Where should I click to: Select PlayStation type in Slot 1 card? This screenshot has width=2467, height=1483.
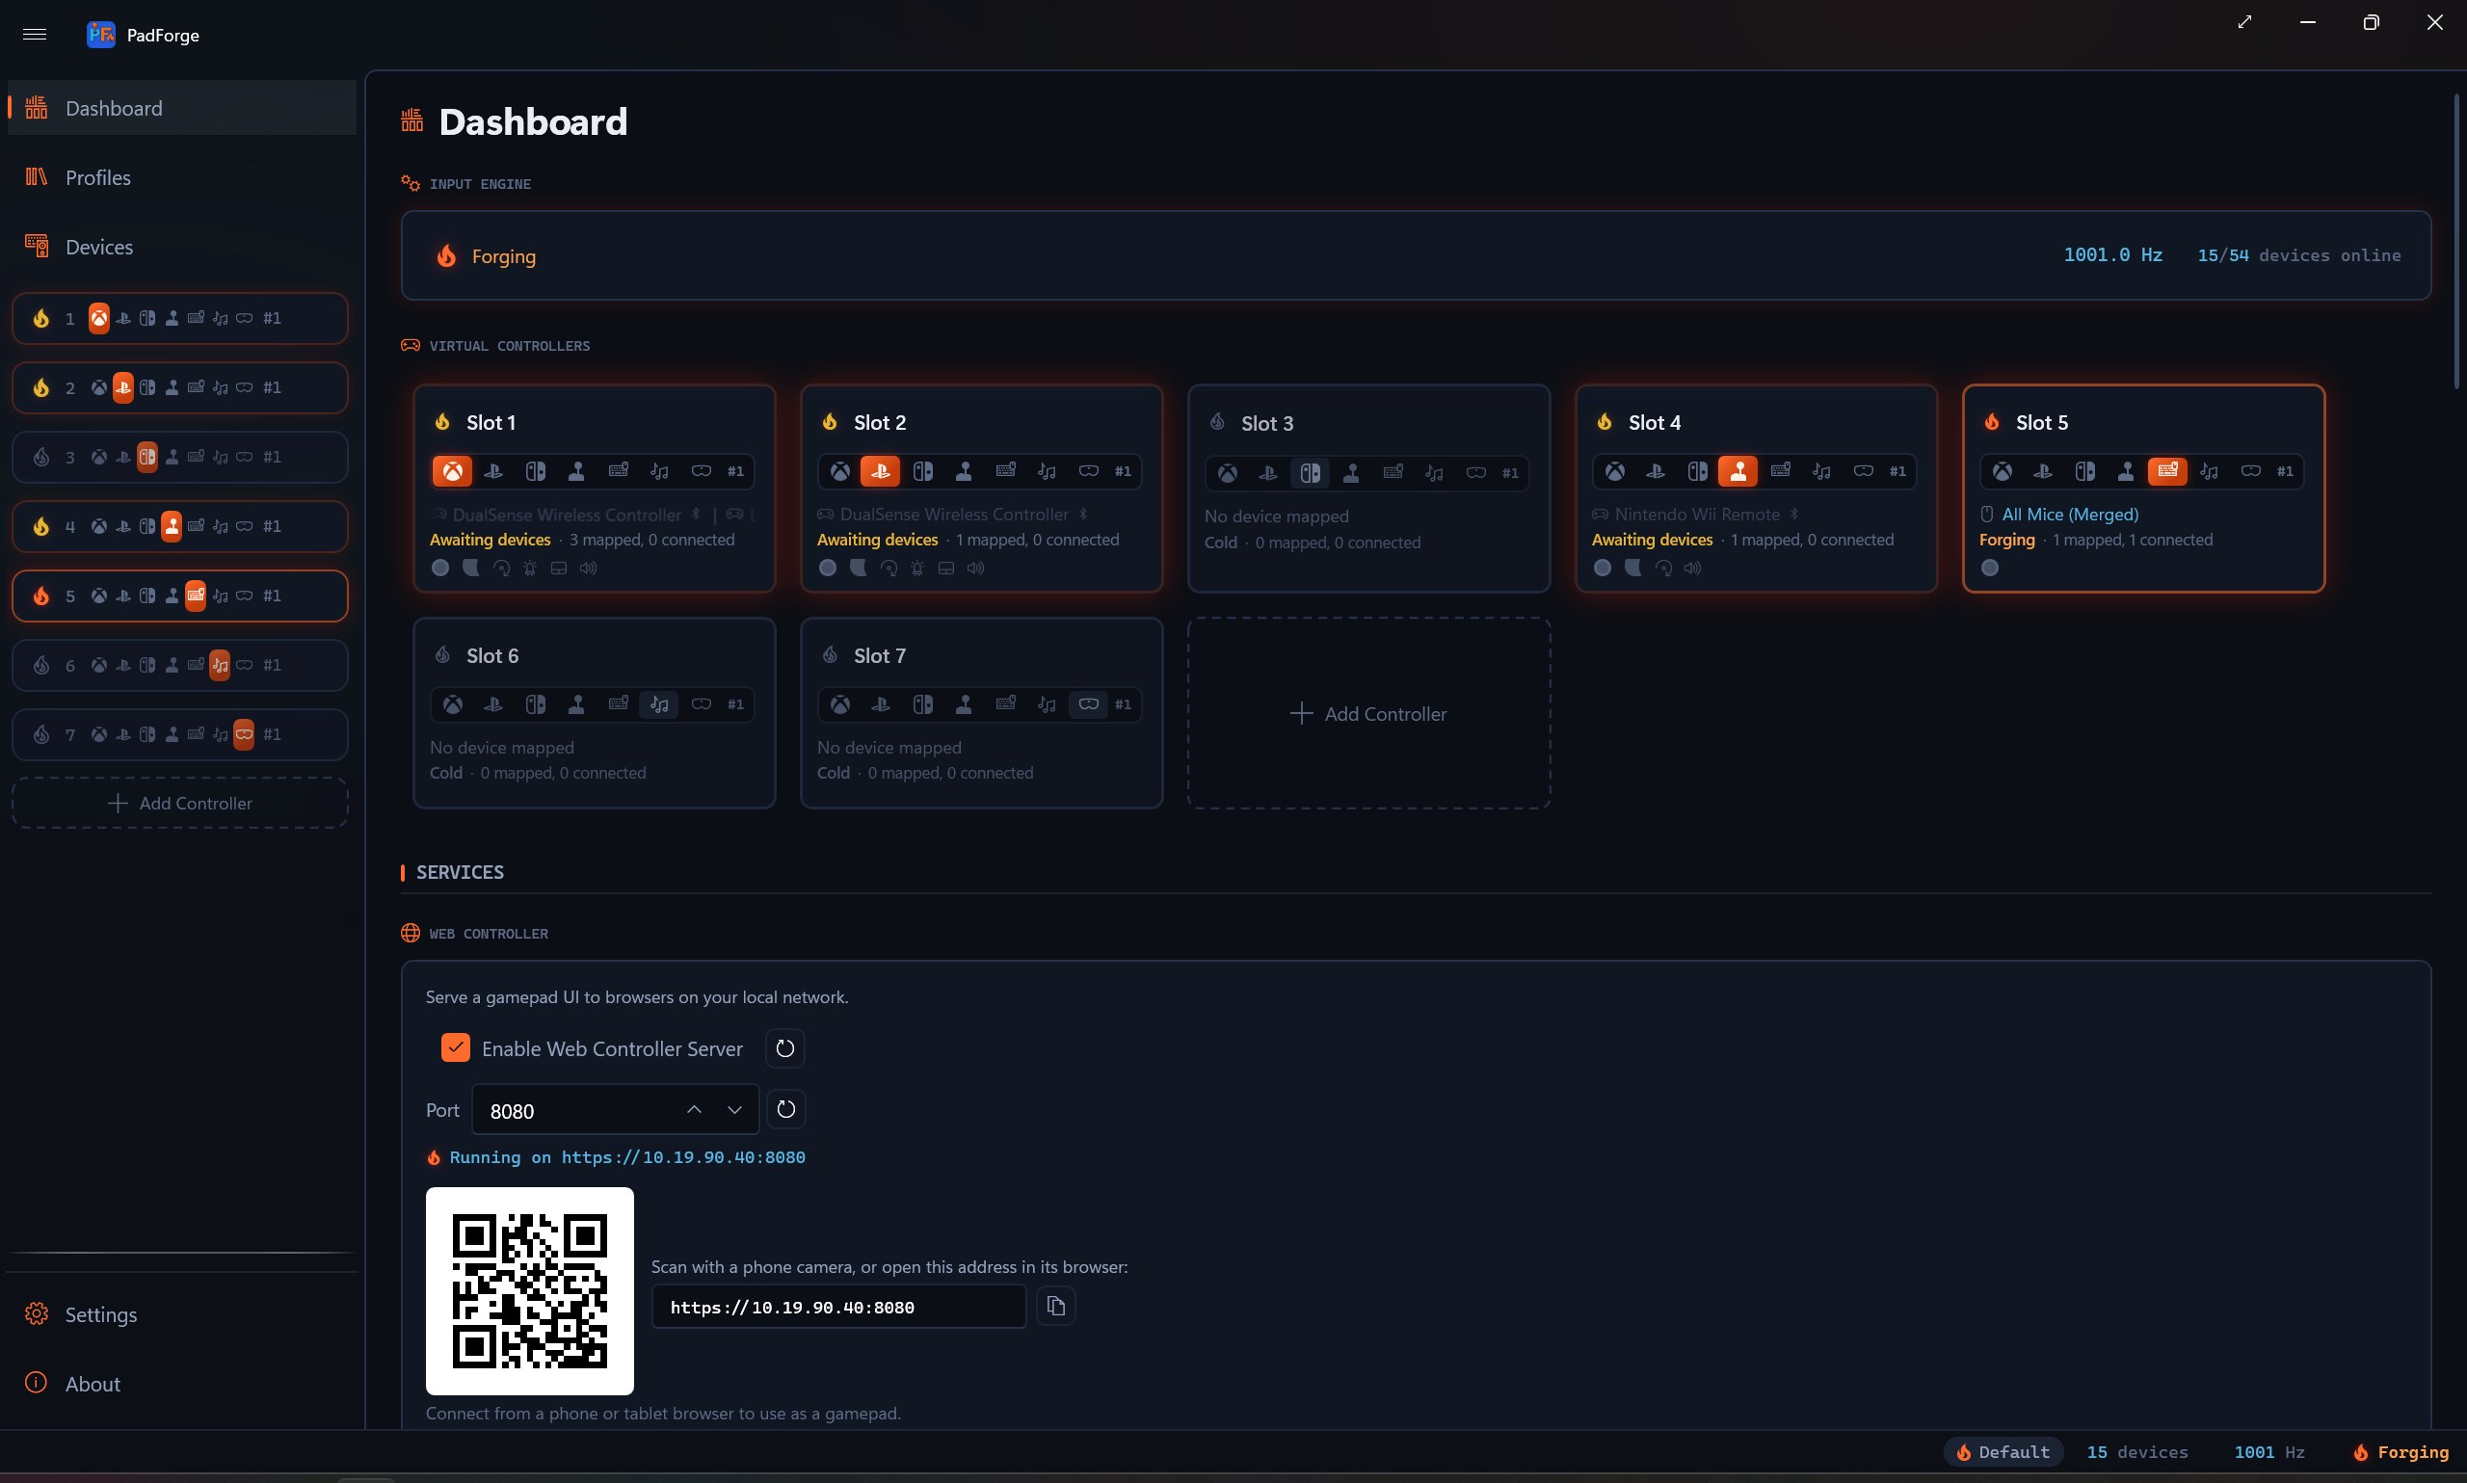click(x=493, y=470)
